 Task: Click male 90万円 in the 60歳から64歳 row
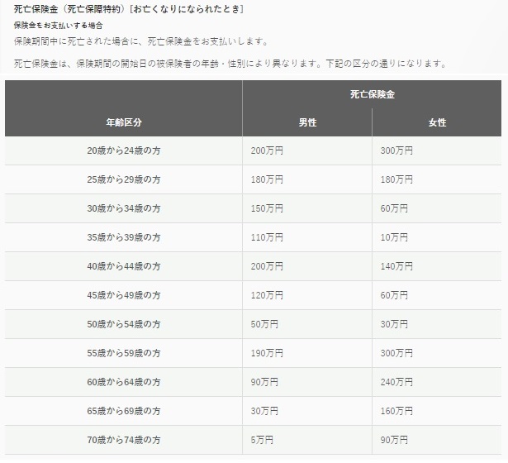click(x=264, y=382)
